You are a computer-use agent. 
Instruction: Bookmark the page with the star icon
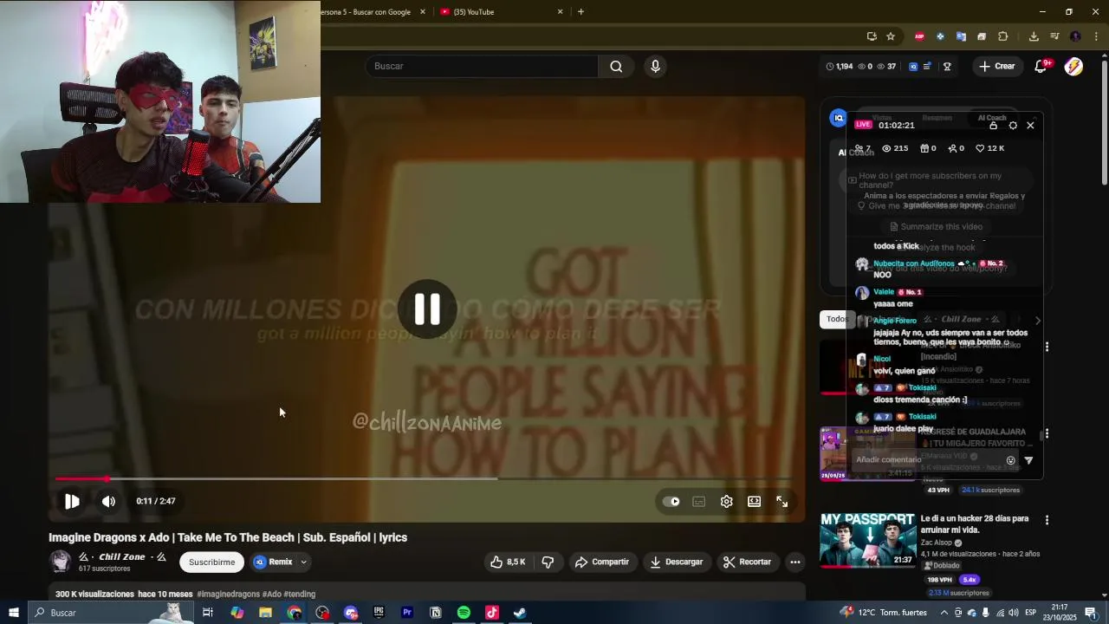click(891, 36)
